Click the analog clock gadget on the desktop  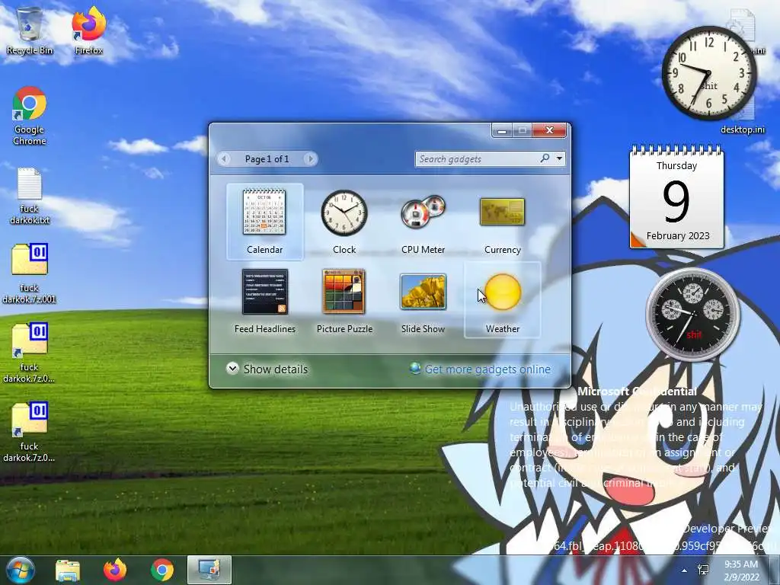coord(708,73)
